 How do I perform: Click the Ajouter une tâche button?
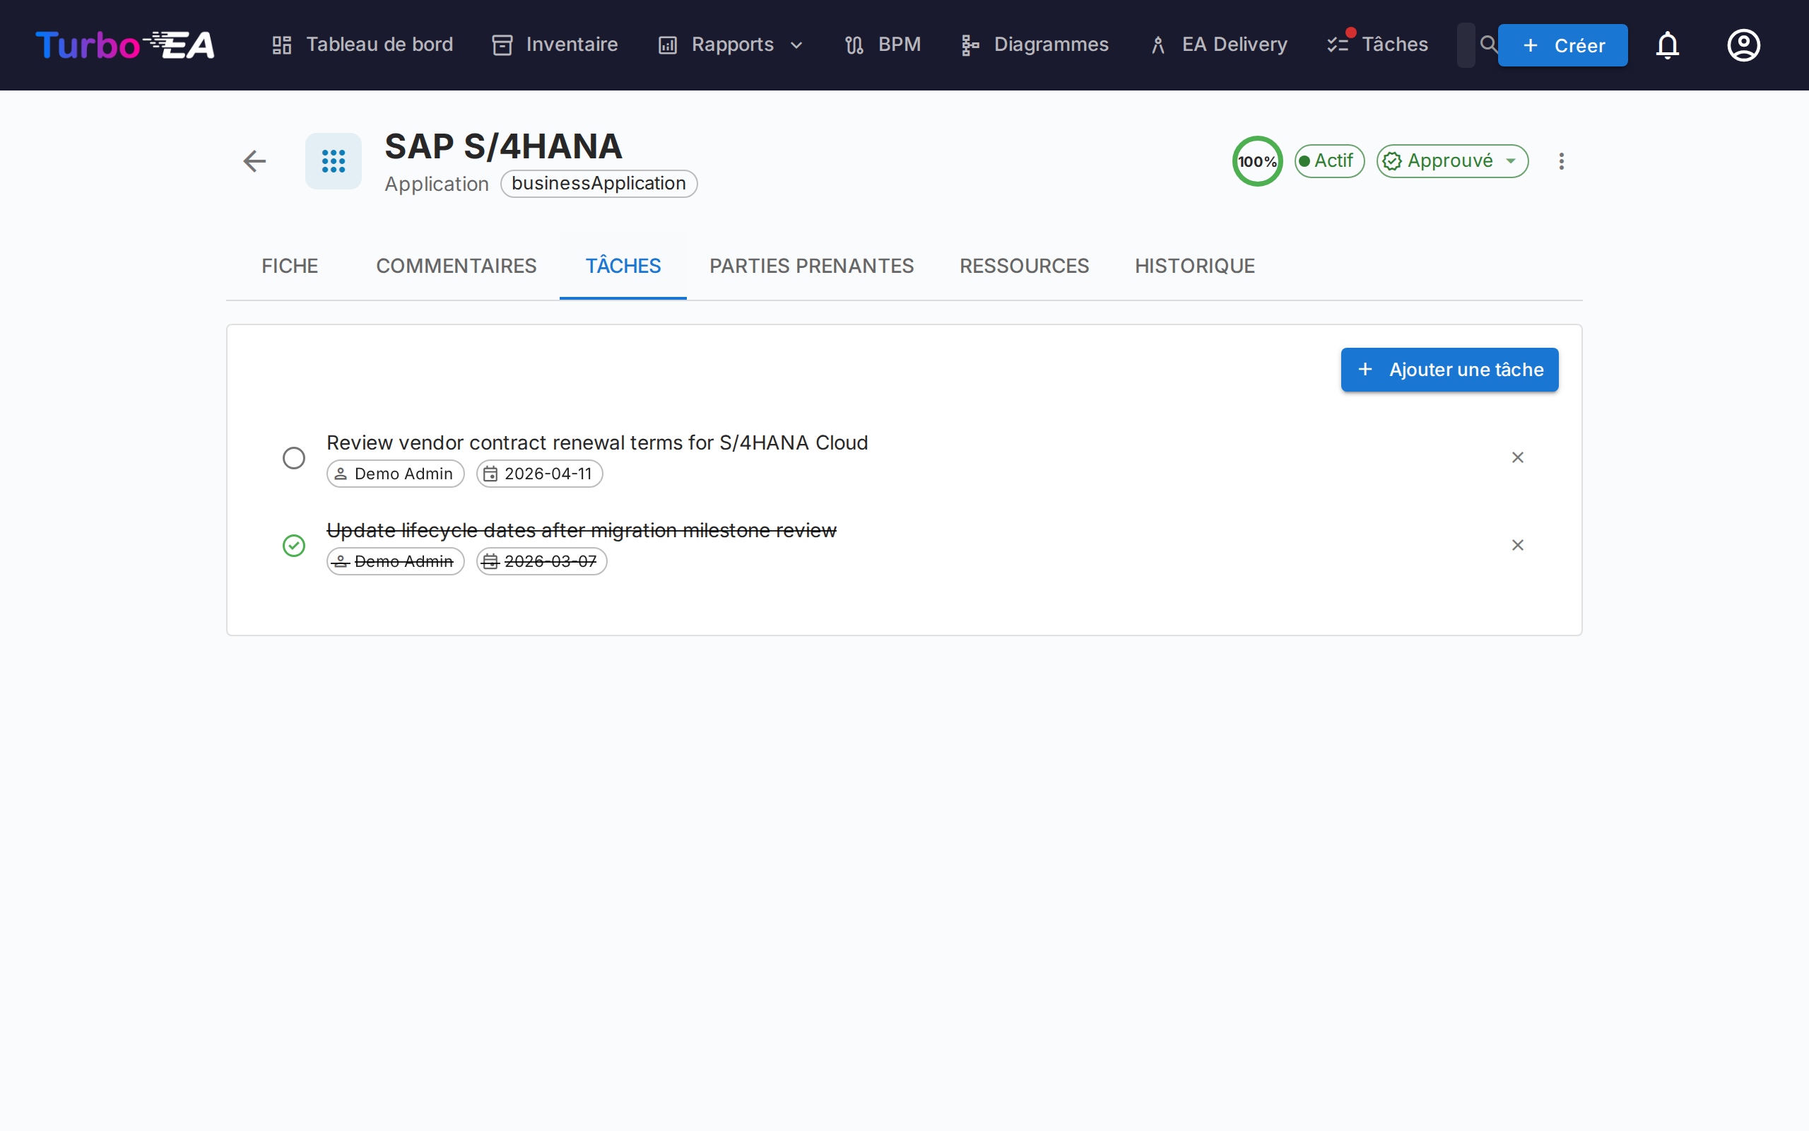(1449, 370)
